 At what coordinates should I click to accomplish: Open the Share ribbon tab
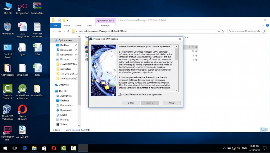coord(78,26)
